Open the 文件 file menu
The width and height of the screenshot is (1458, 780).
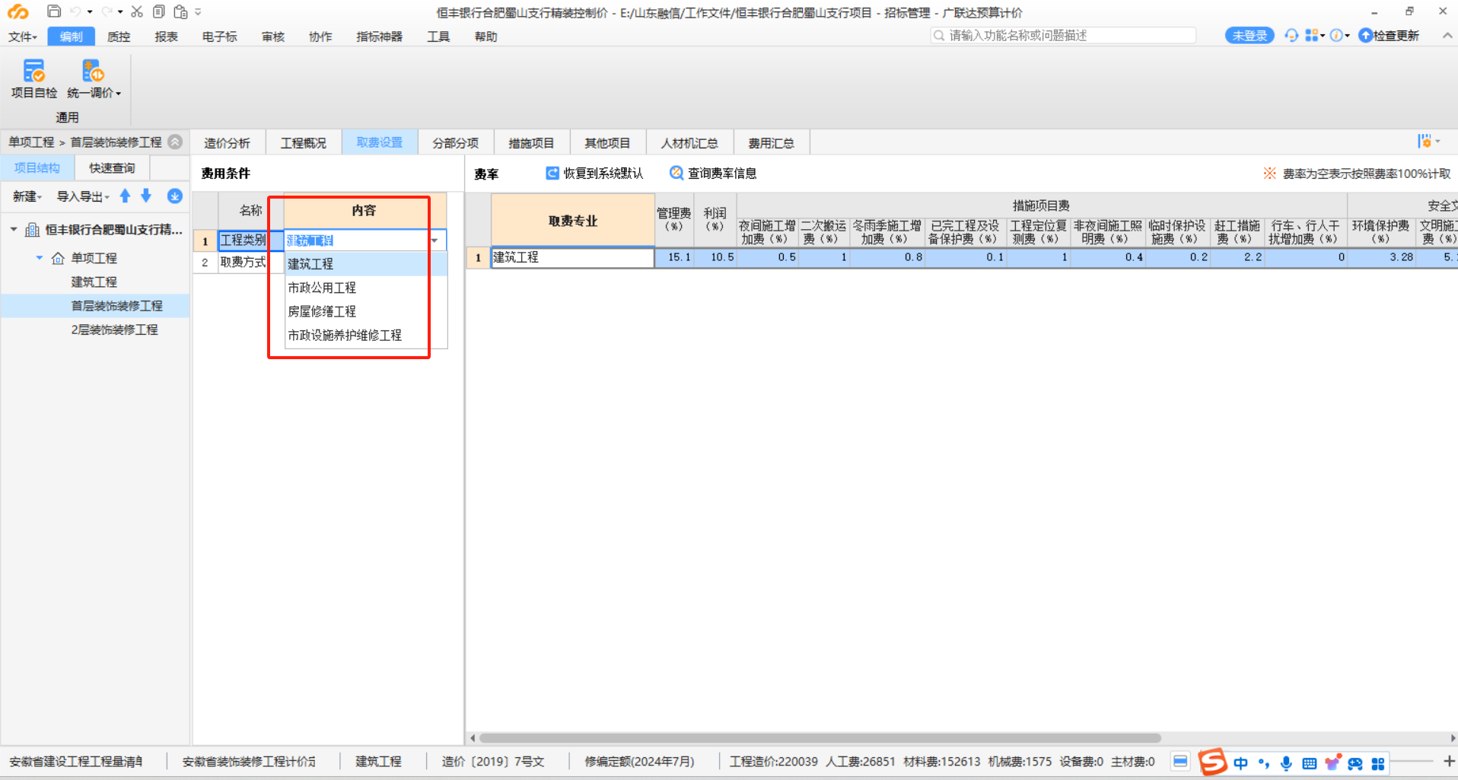(22, 37)
